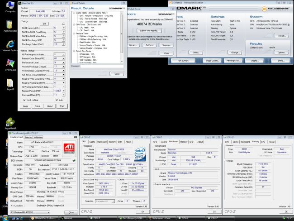Click the Save button in MemSet
The height and width of the screenshot is (221, 294).
(x=38, y=106)
